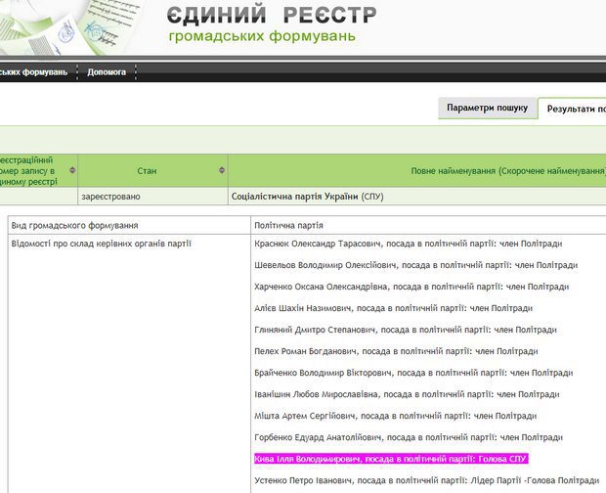Select the Результати пошуку tab
Screen dimensions: 606x493
coord(575,109)
